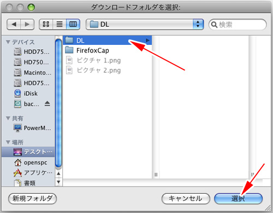Collapse the デバイス section

tap(8, 42)
